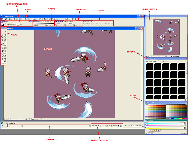This screenshot has width=188, height=144.
Task: Select the eyedropper color picker tool
Action: click(x=2, y=56)
